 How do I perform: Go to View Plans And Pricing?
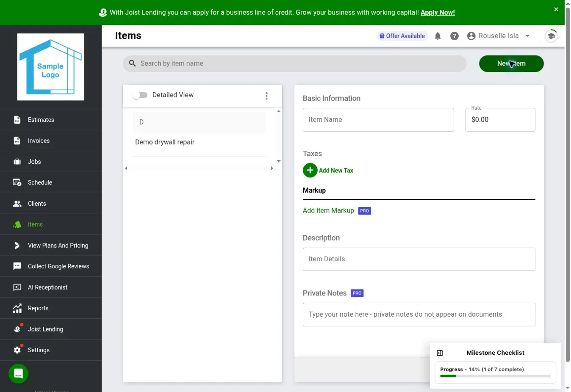pos(51,246)
